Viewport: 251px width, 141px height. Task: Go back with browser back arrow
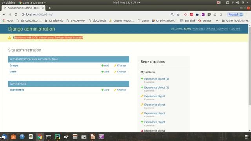pyautogui.click(x=4, y=14)
